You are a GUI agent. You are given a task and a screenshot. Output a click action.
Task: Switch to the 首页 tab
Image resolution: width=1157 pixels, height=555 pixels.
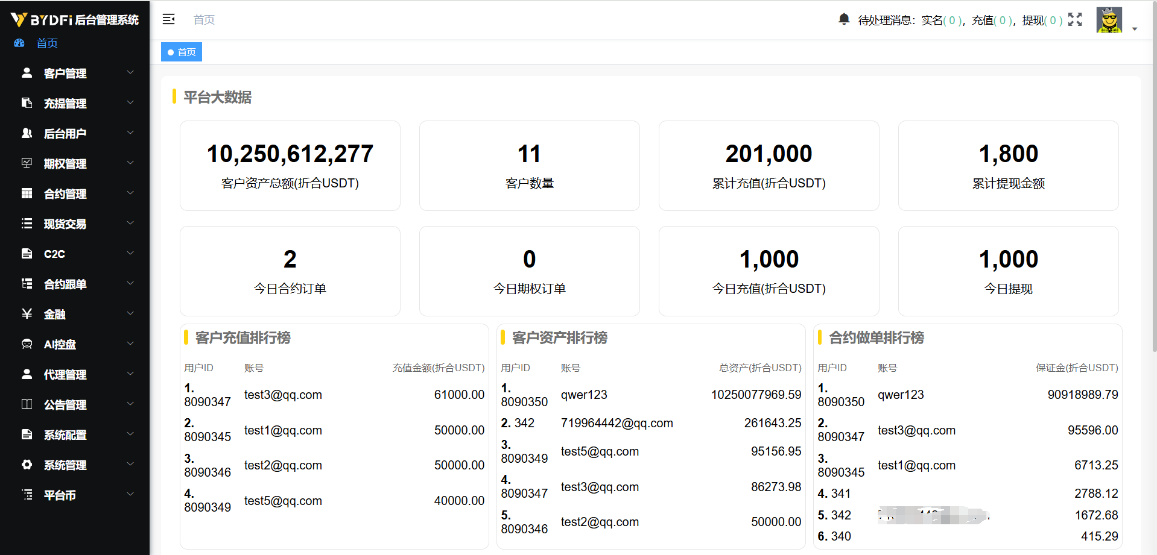pyautogui.click(x=181, y=52)
